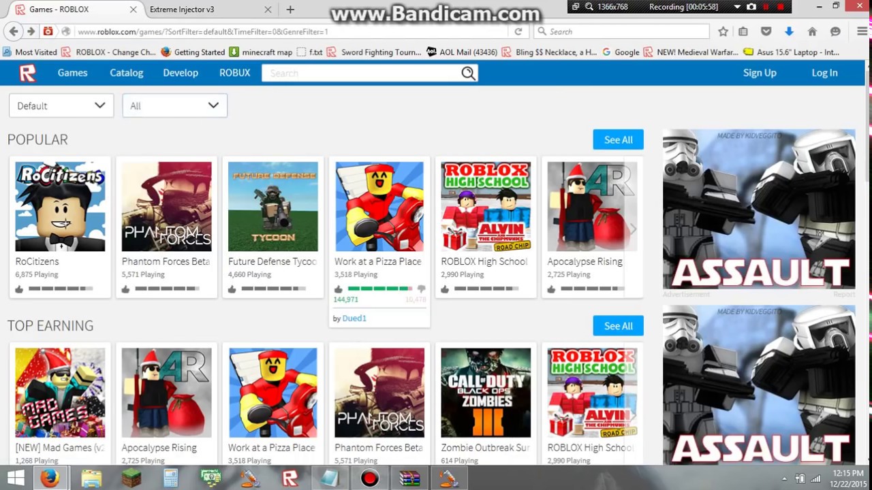Open the minecraft map bookmark
The height and width of the screenshot is (490, 872).
pyautogui.click(x=261, y=52)
